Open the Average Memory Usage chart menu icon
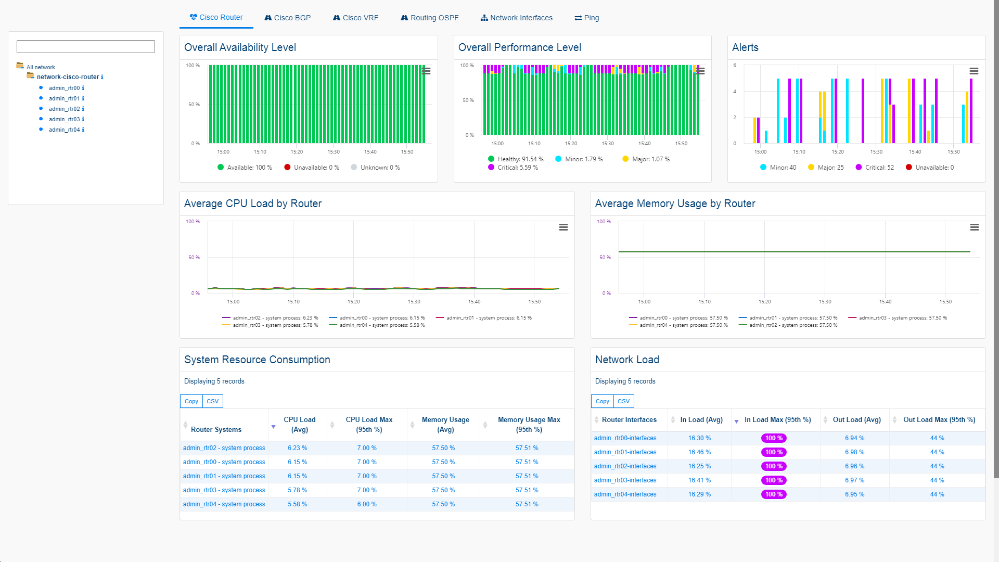The width and height of the screenshot is (999, 562). tap(974, 227)
